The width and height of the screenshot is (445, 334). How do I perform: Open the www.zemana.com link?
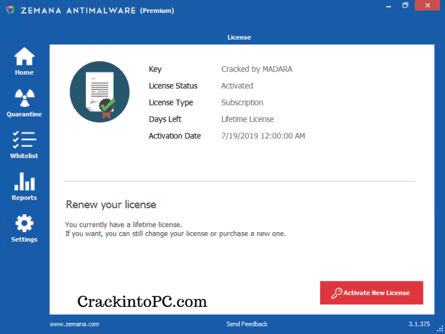point(74,324)
